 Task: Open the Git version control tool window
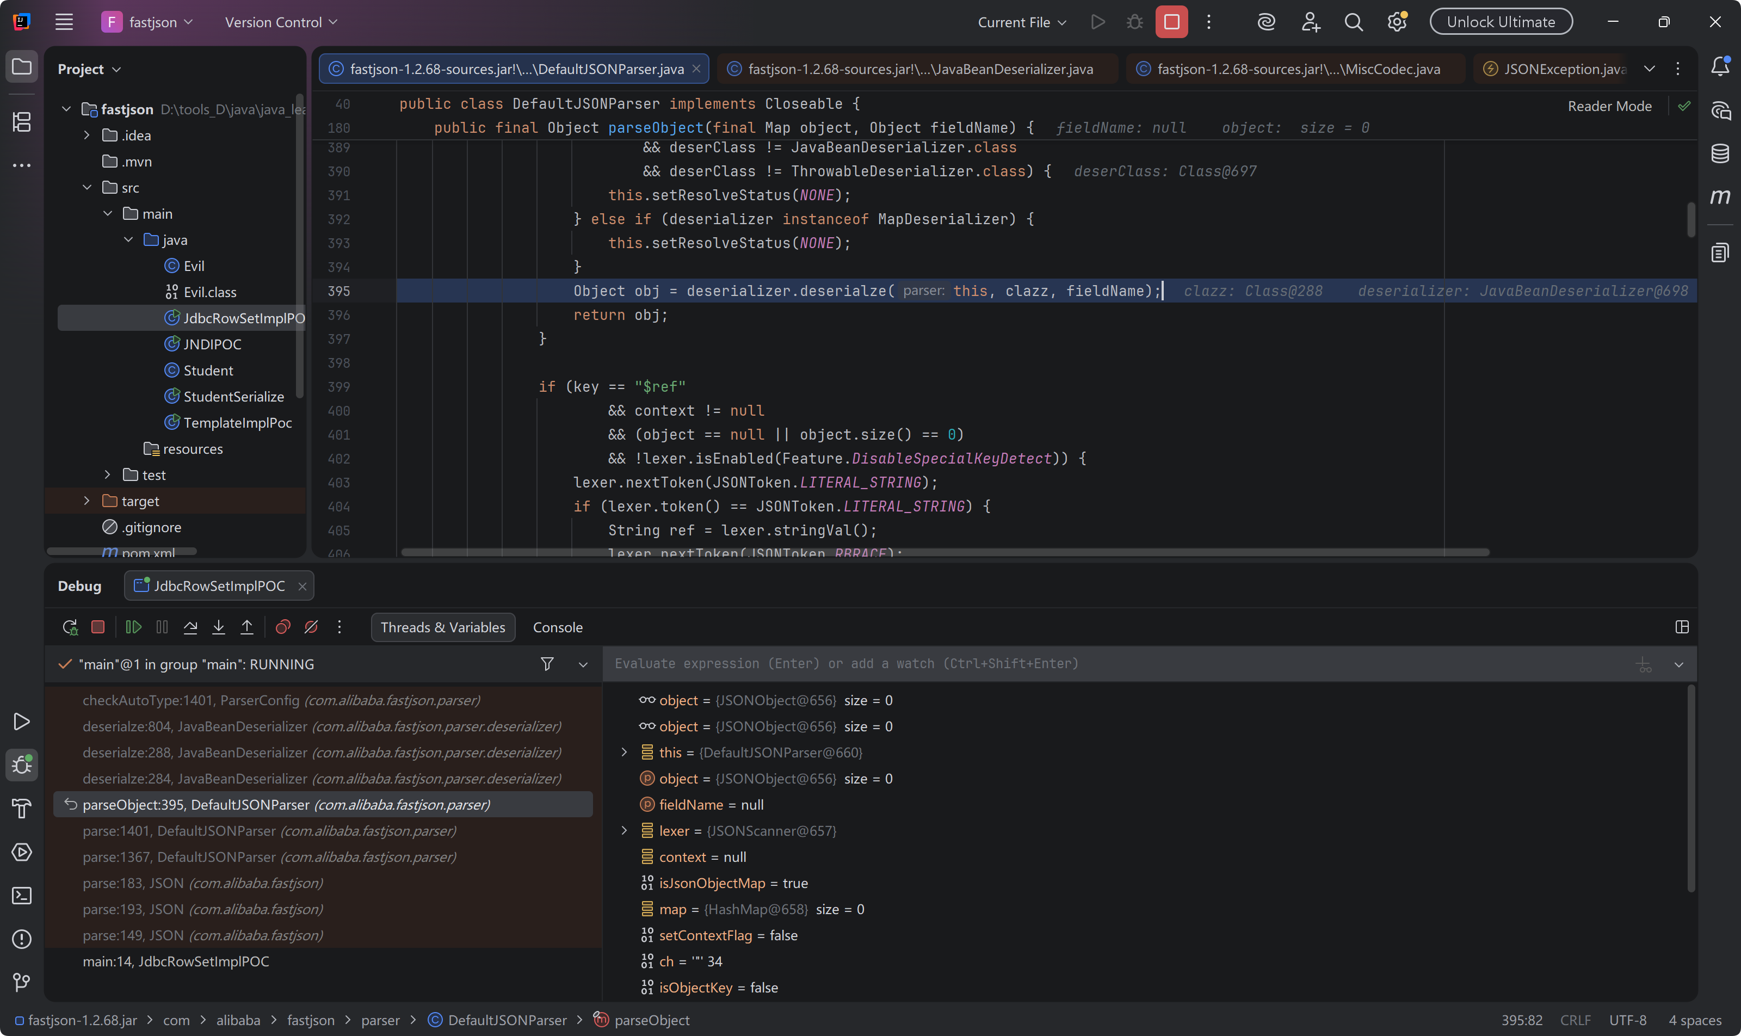coord(22,982)
